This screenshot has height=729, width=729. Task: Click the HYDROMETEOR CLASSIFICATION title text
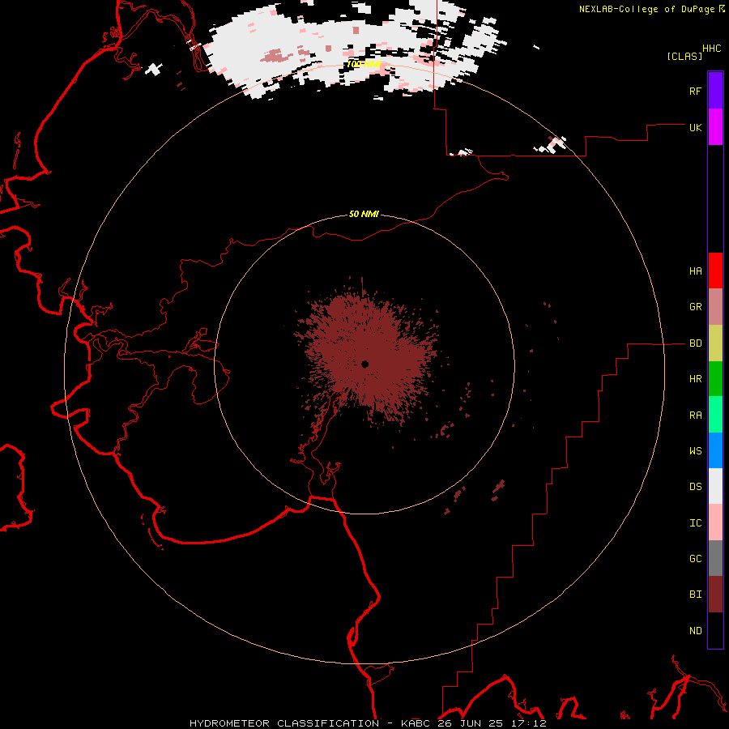pyautogui.click(x=284, y=723)
